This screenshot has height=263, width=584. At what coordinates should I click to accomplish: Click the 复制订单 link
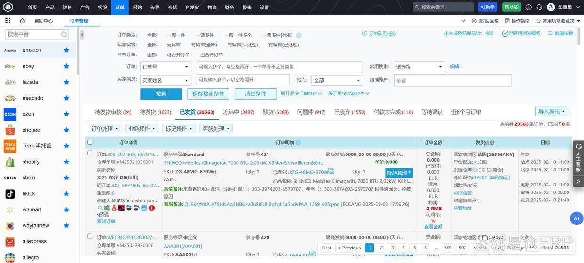(106, 221)
